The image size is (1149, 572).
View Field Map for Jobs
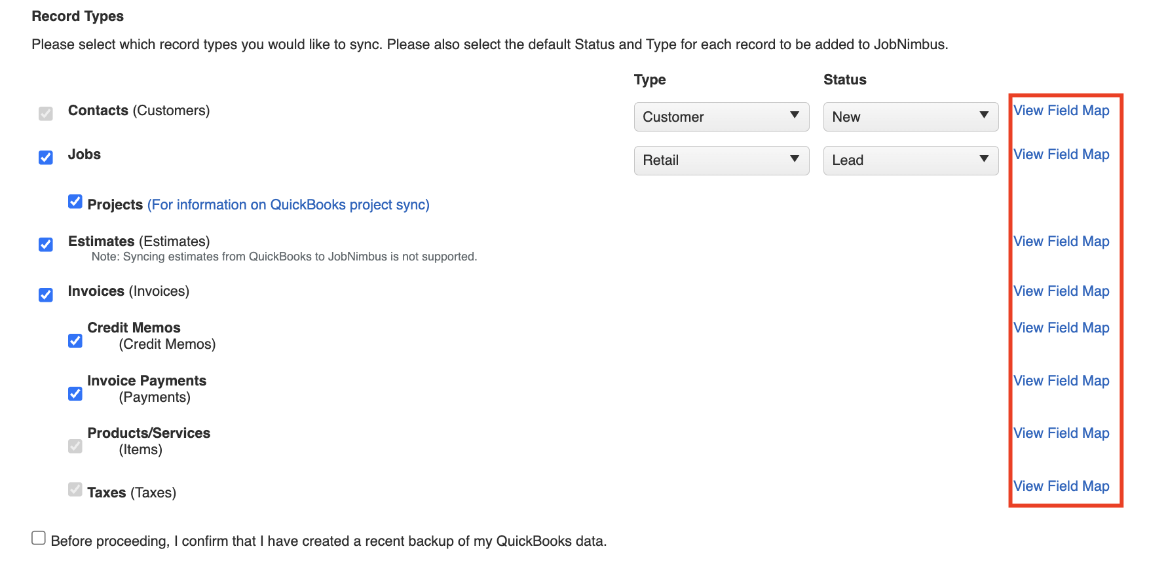[x=1061, y=154]
